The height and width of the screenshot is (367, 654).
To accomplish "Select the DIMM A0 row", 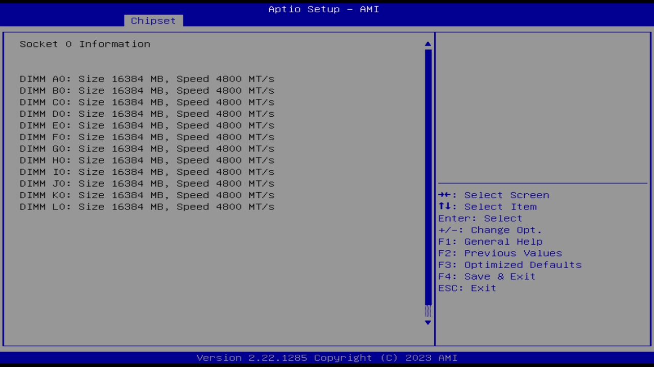I will pos(147,79).
